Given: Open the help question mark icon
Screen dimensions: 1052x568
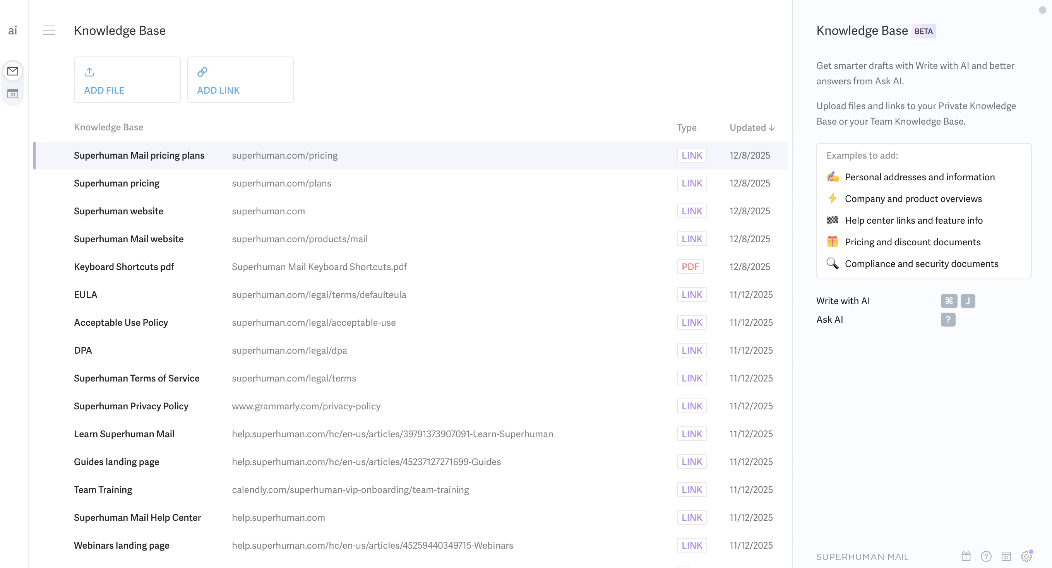Looking at the screenshot, I should coord(986,556).
